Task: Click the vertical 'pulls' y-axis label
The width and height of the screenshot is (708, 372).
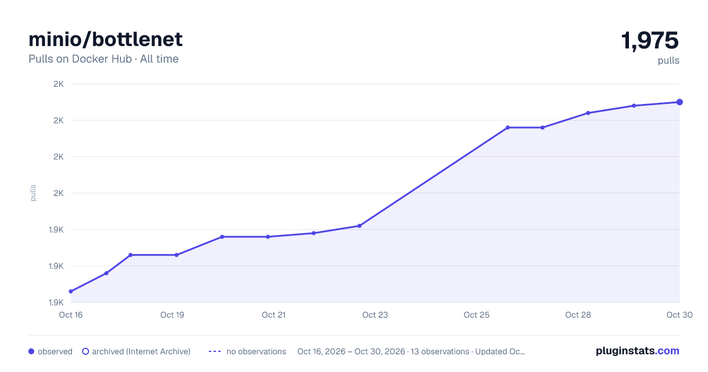Action: 33,193
